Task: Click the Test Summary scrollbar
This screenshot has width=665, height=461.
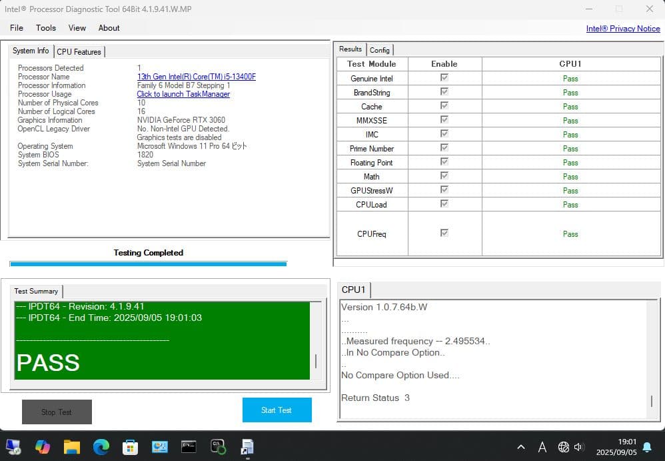Action: tap(315, 360)
